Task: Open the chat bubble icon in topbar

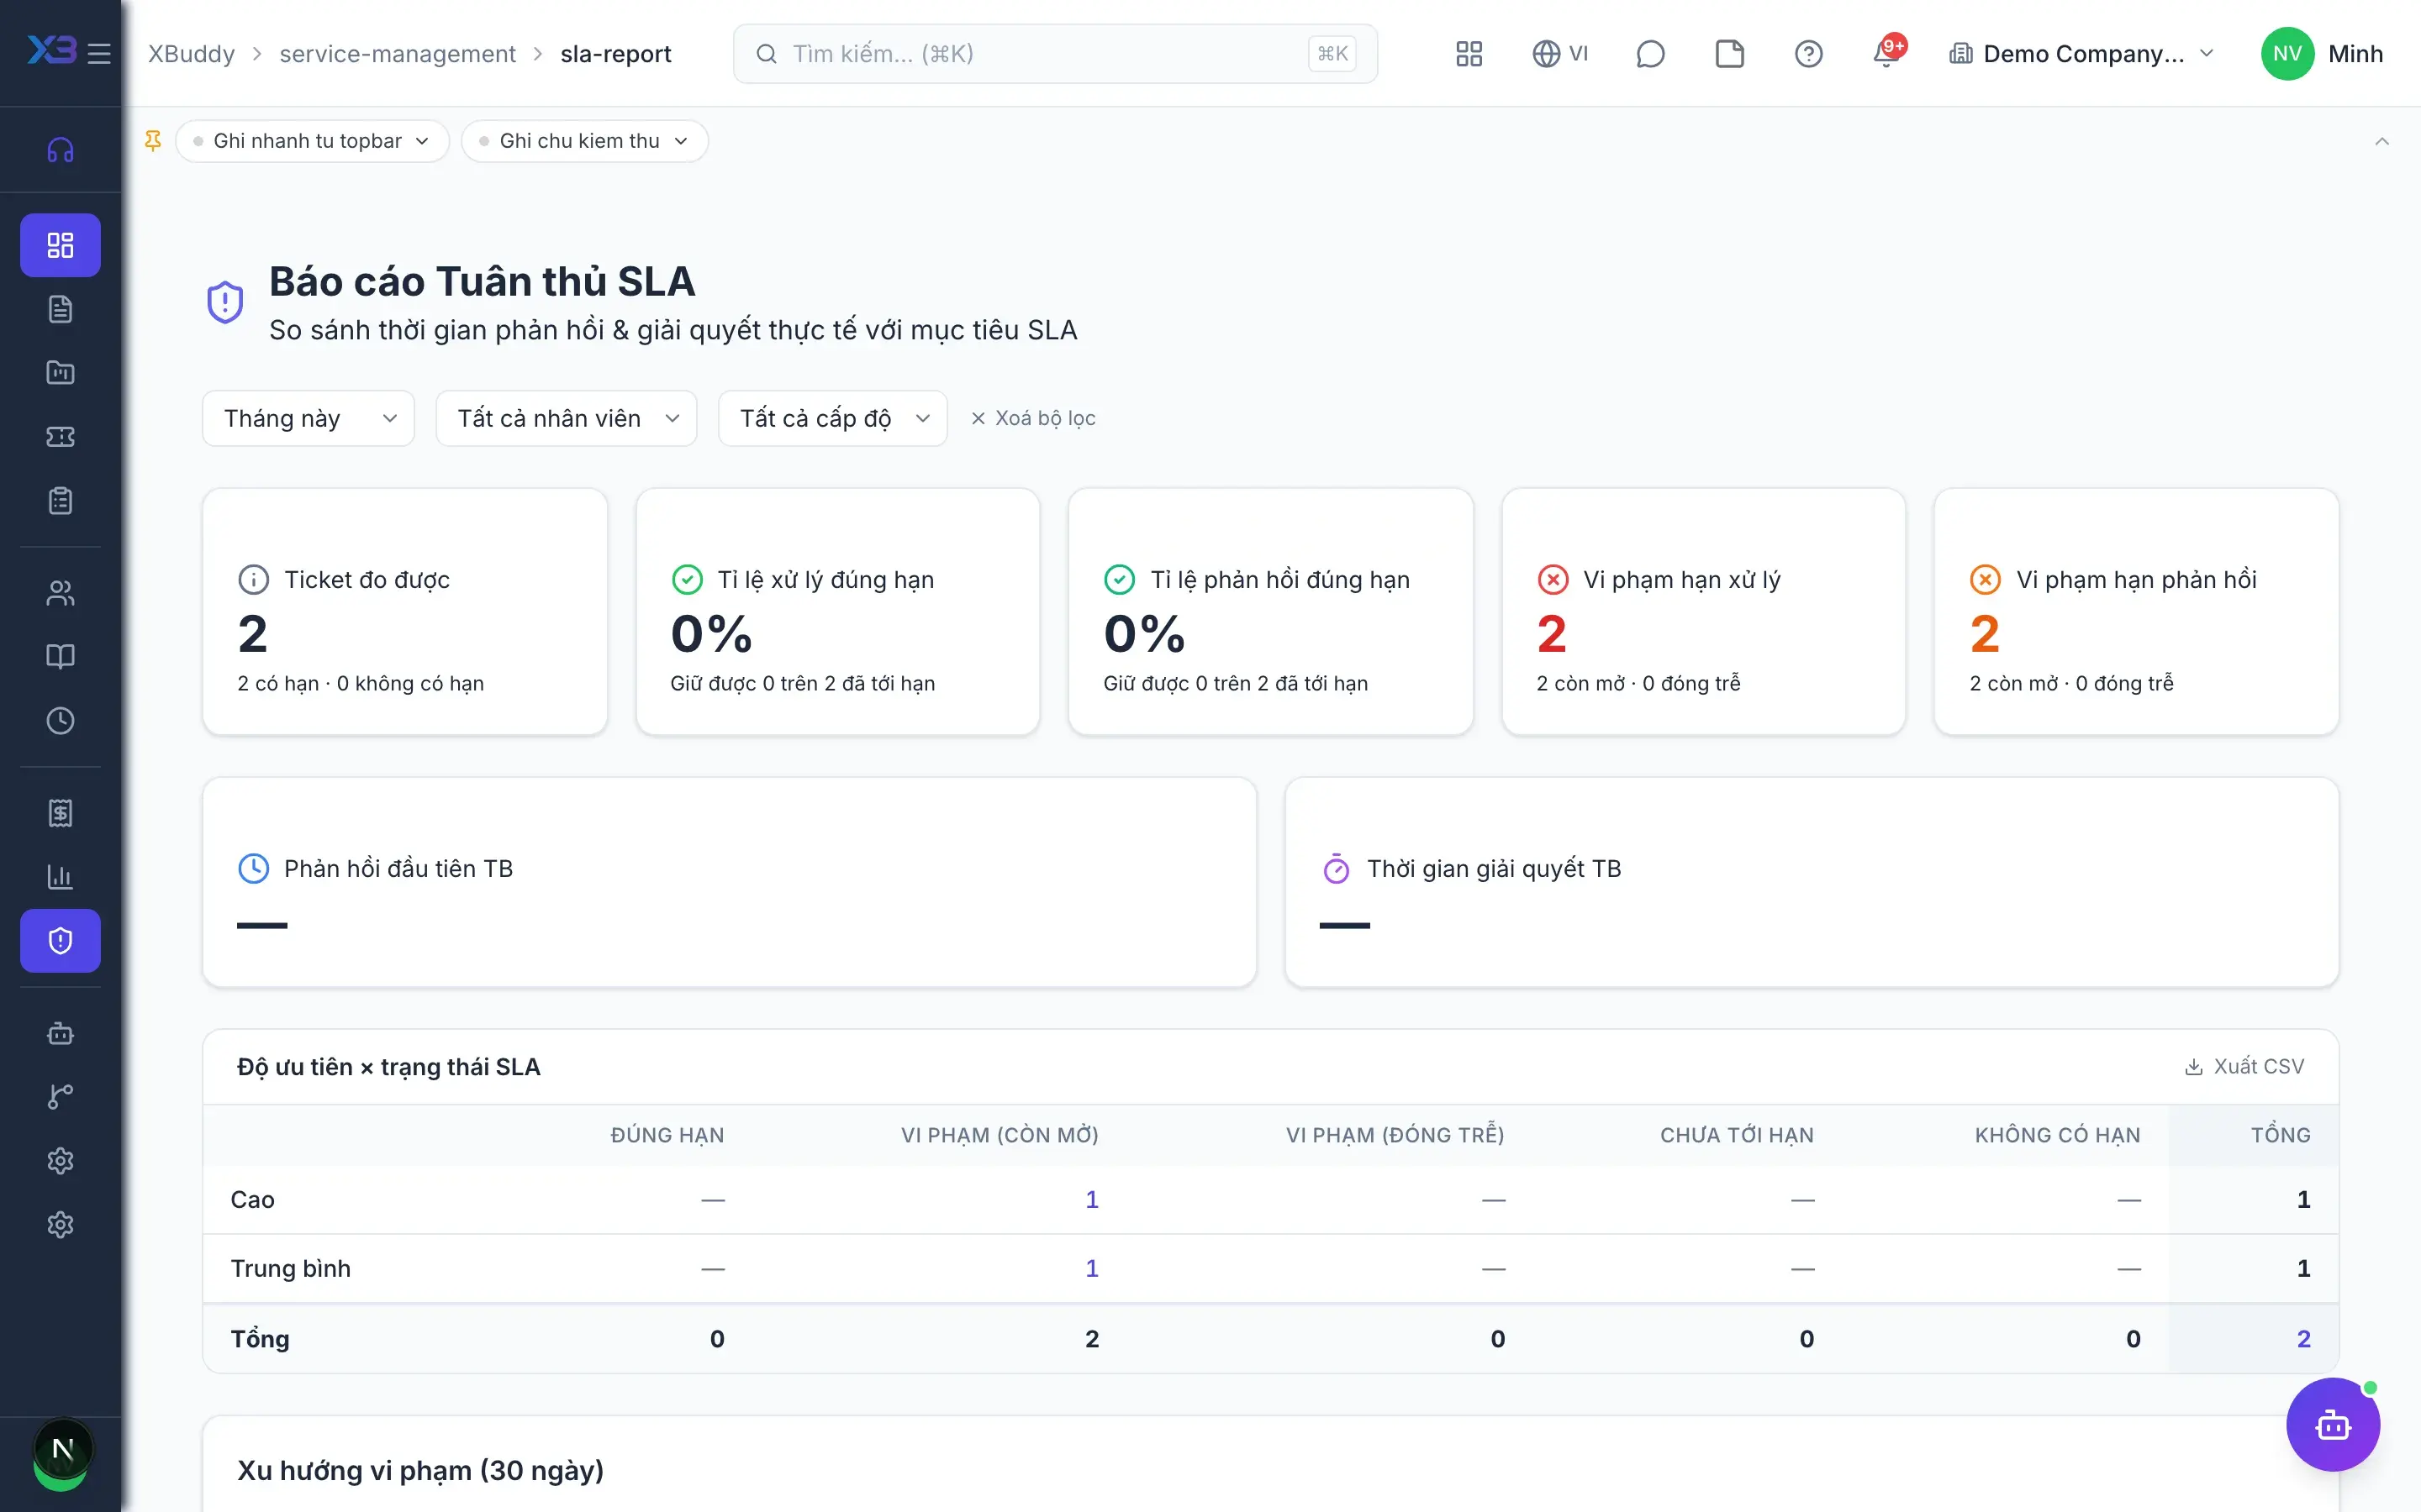Action: click(x=1649, y=54)
